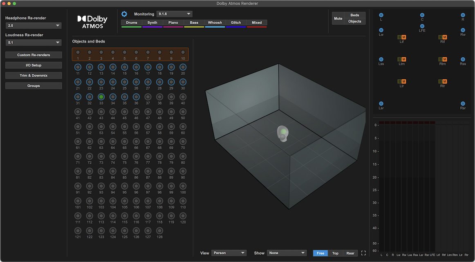This screenshot has height=262, width=475.
Task: Open settings via the blue gear icon
Action: (x=124, y=14)
